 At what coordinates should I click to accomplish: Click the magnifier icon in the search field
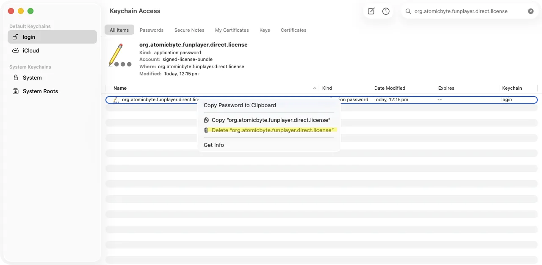(x=408, y=11)
